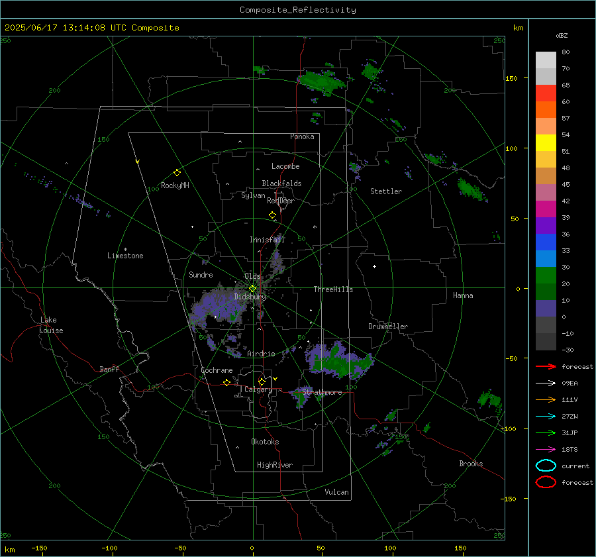Image resolution: width=596 pixels, height=557 pixels.
Task: Click the magenta 18TS arrow legend icon
Action: (546, 450)
